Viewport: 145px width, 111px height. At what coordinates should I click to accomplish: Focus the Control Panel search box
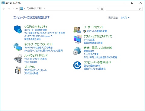tap(124, 9)
